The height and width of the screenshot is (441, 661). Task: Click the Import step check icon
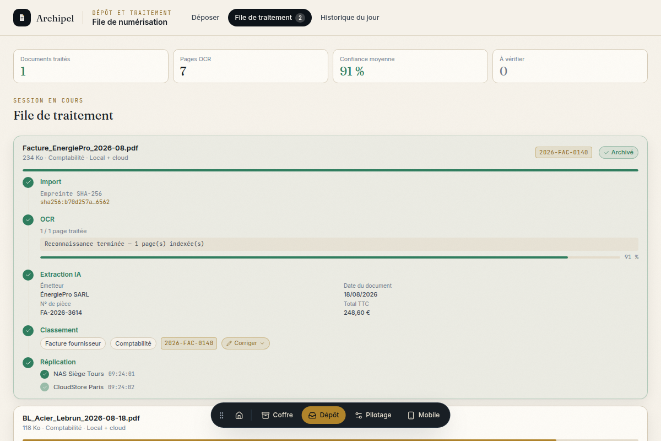tap(28, 182)
